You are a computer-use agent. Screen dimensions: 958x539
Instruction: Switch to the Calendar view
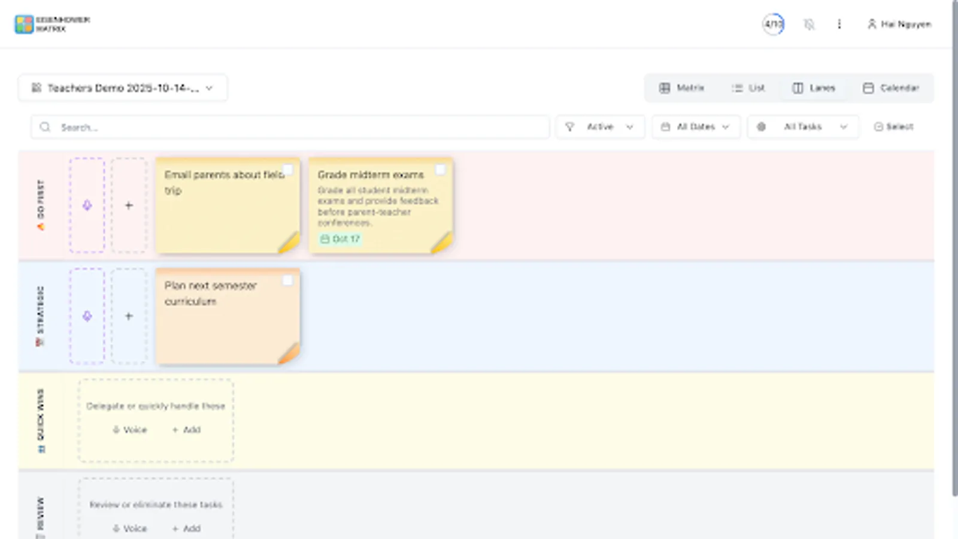click(x=892, y=87)
